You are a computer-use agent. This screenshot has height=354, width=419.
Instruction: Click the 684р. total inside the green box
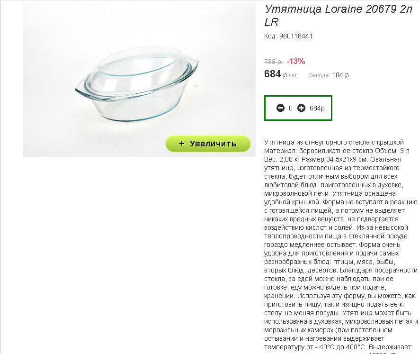point(318,108)
